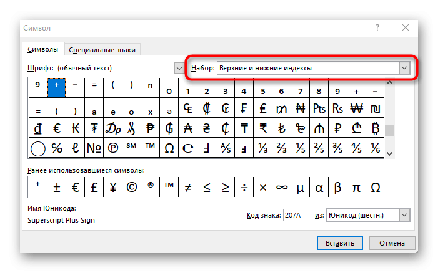
Task: Pick the script small ℓ symbol
Action: tap(75, 148)
